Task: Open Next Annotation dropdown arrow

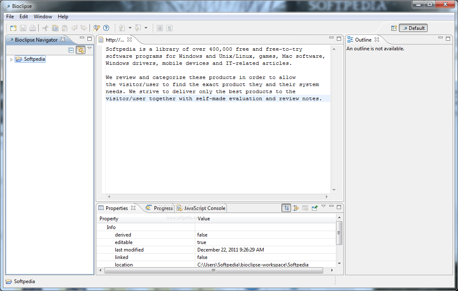Action: (130, 28)
